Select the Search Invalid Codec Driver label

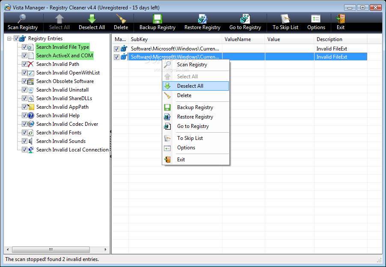click(67, 124)
